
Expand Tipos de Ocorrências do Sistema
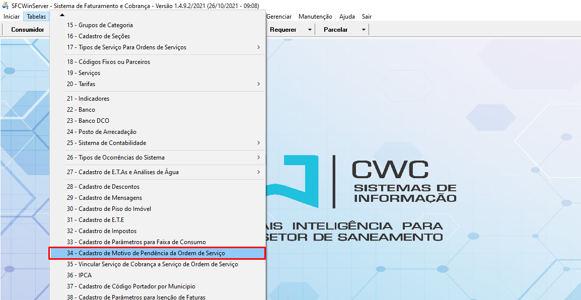(x=258, y=158)
